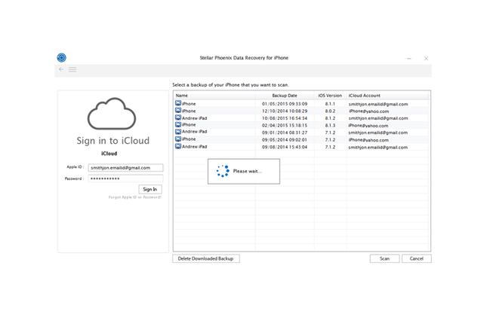
Task: Select date 02/04/2015 15:18:15 cell
Action: click(285, 125)
